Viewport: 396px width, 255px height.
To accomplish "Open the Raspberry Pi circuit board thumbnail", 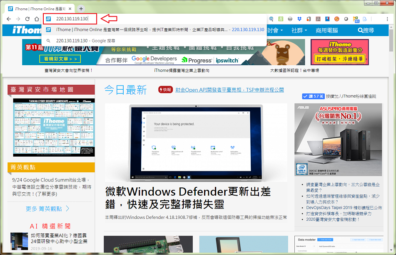I will [148, 244].
